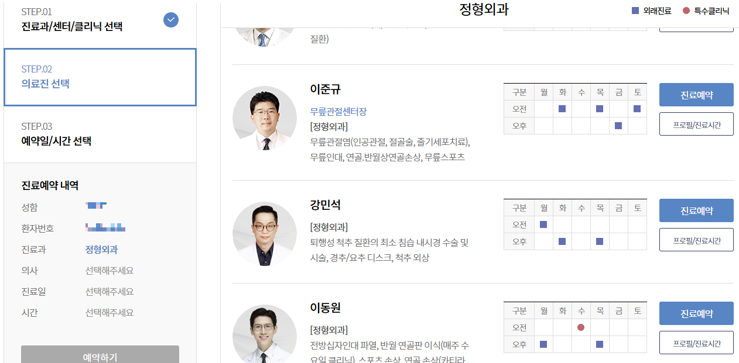Click the 특수클리닉 legend red dot
Image resolution: width=739 pixels, height=363 pixels.
tap(686, 11)
